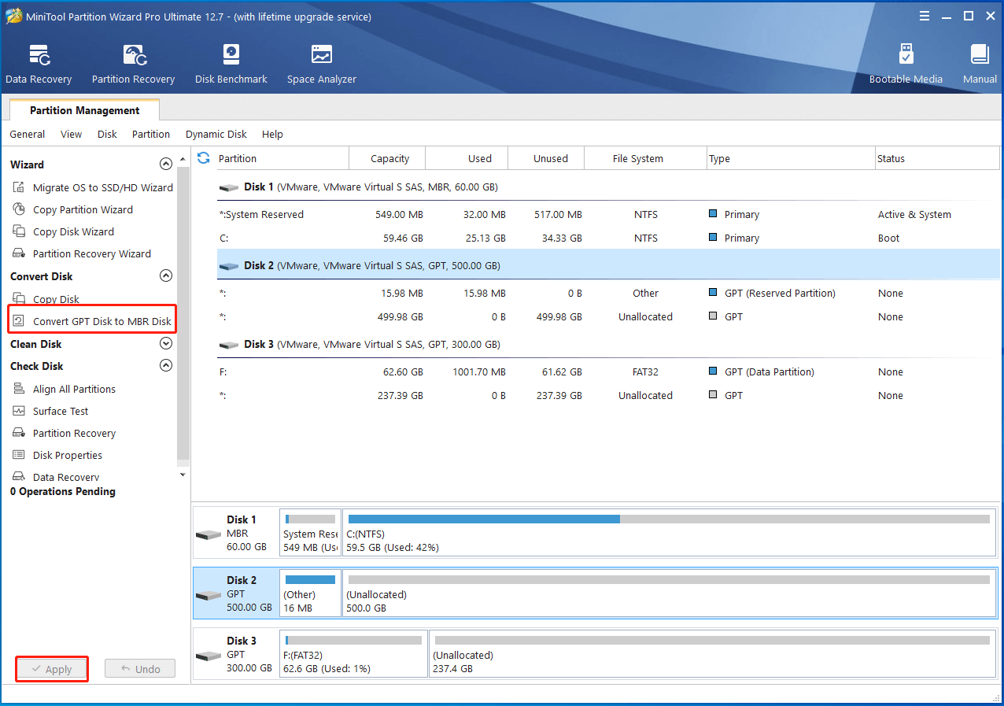Select 237.39 GB unallocated row
The image size is (1004, 706).
[608, 395]
